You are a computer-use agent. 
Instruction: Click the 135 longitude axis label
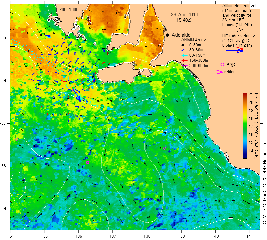[x=44, y=236]
